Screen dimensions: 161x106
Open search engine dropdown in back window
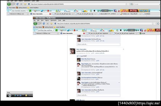point(133,4)
